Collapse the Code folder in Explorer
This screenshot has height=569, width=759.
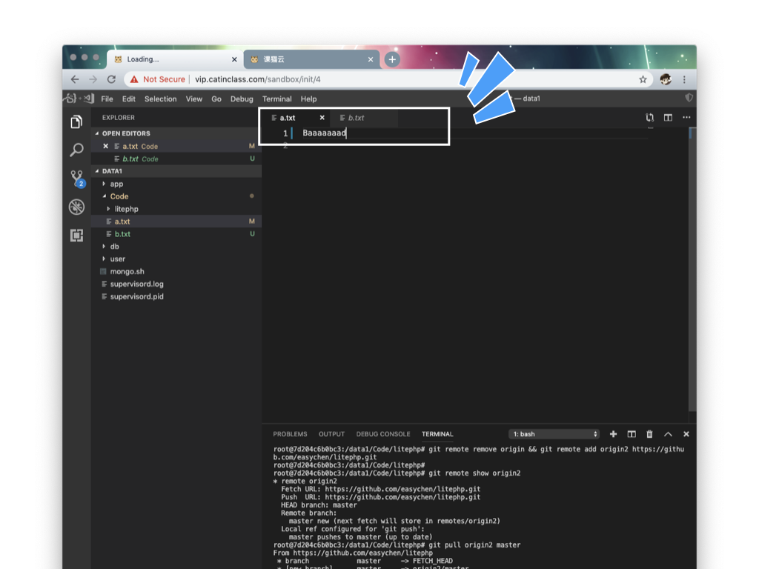coord(119,196)
